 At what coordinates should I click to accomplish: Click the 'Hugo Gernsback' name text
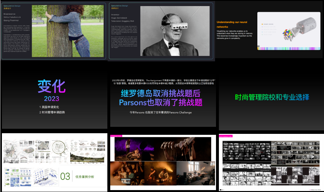point(119,18)
